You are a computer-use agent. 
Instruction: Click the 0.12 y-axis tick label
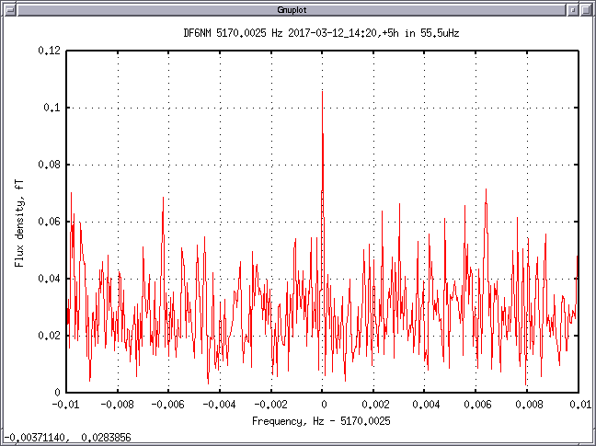click(49, 51)
